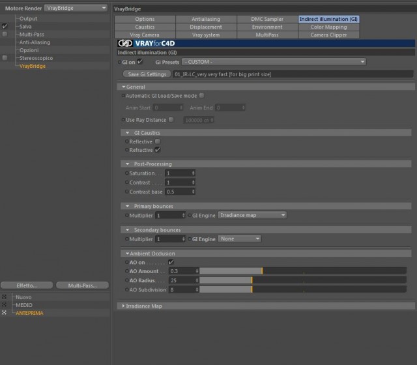Image resolution: width=417 pixels, height=365 pixels.
Task: Click the stepper arrows of AO Radius
Action: pyautogui.click(x=197, y=280)
